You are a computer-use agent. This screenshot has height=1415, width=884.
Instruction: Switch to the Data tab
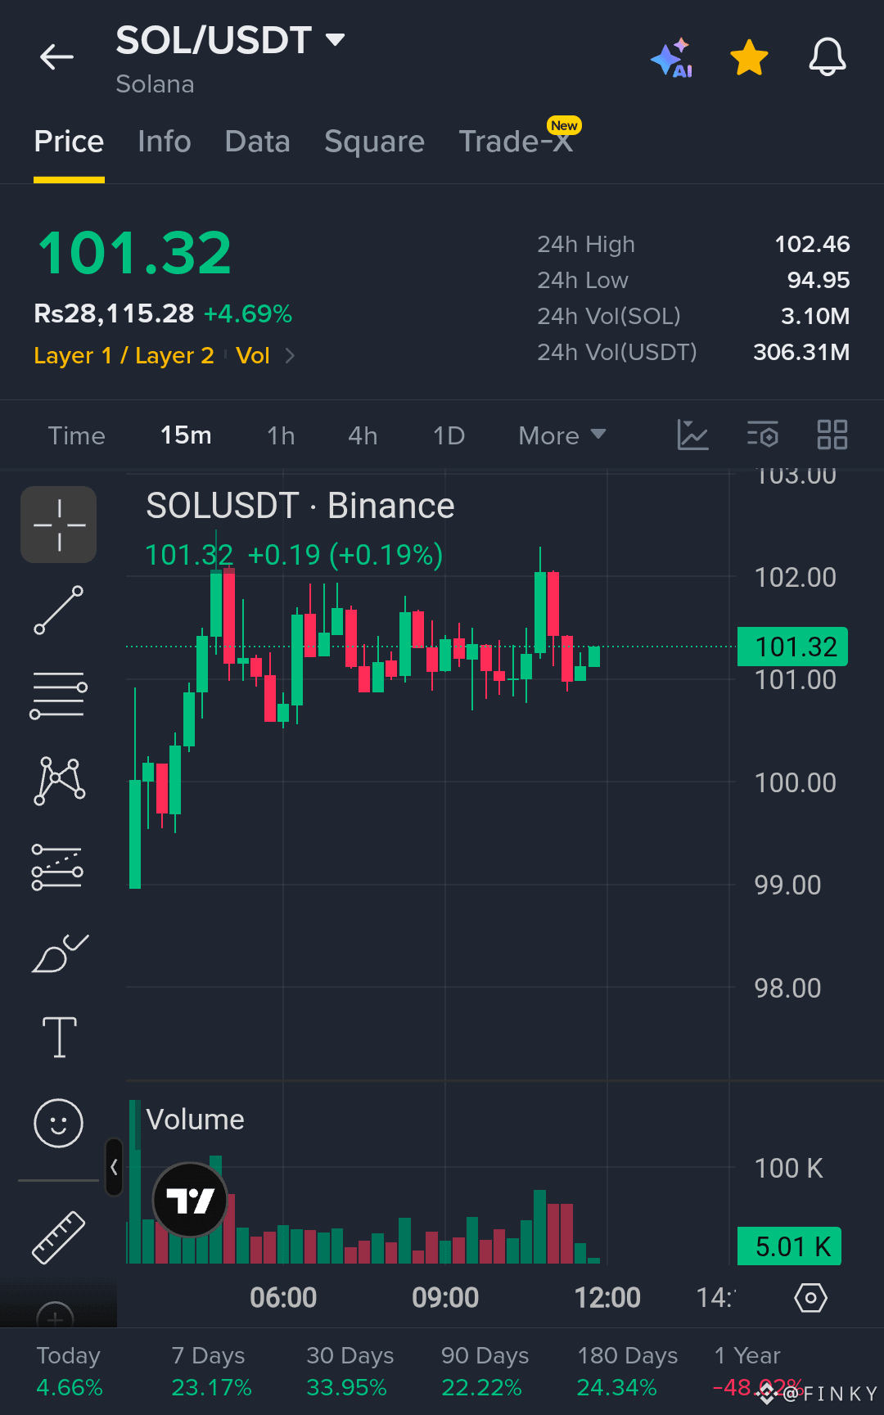pos(257,142)
